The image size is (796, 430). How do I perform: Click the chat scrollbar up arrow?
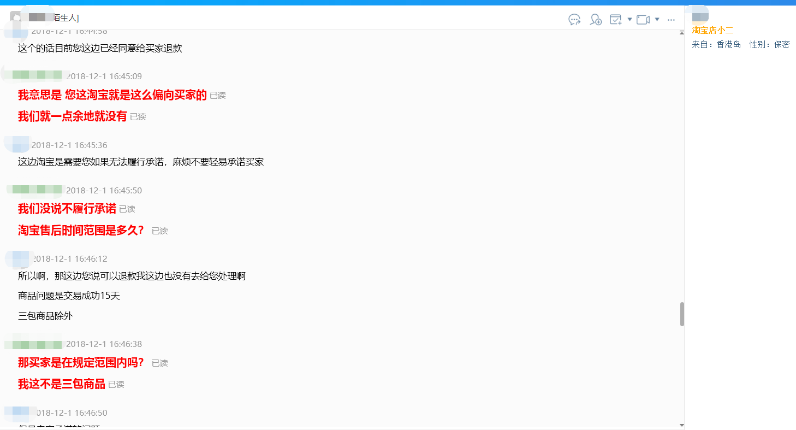(682, 33)
